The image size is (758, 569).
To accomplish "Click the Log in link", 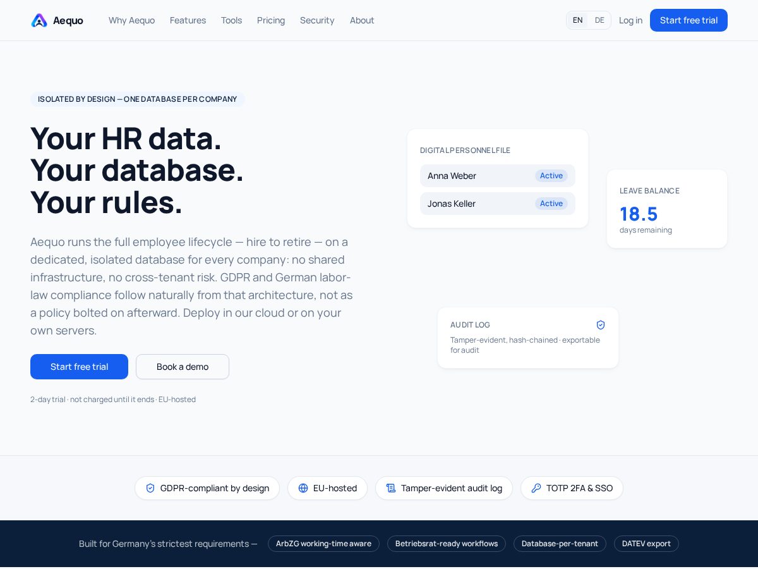I will coord(630,20).
